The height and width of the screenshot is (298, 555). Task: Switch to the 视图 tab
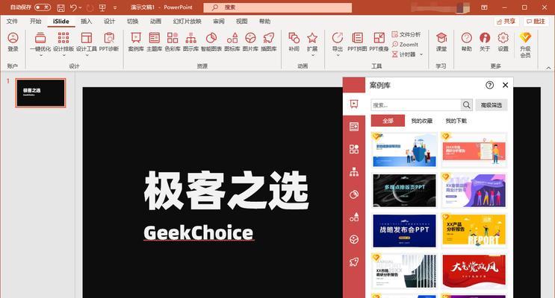tap(242, 21)
